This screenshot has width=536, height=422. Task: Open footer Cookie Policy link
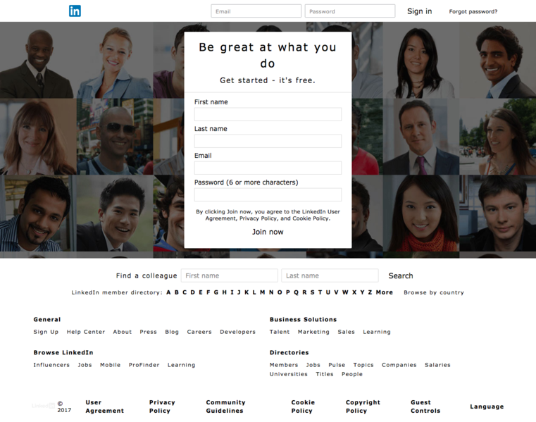pyautogui.click(x=303, y=407)
